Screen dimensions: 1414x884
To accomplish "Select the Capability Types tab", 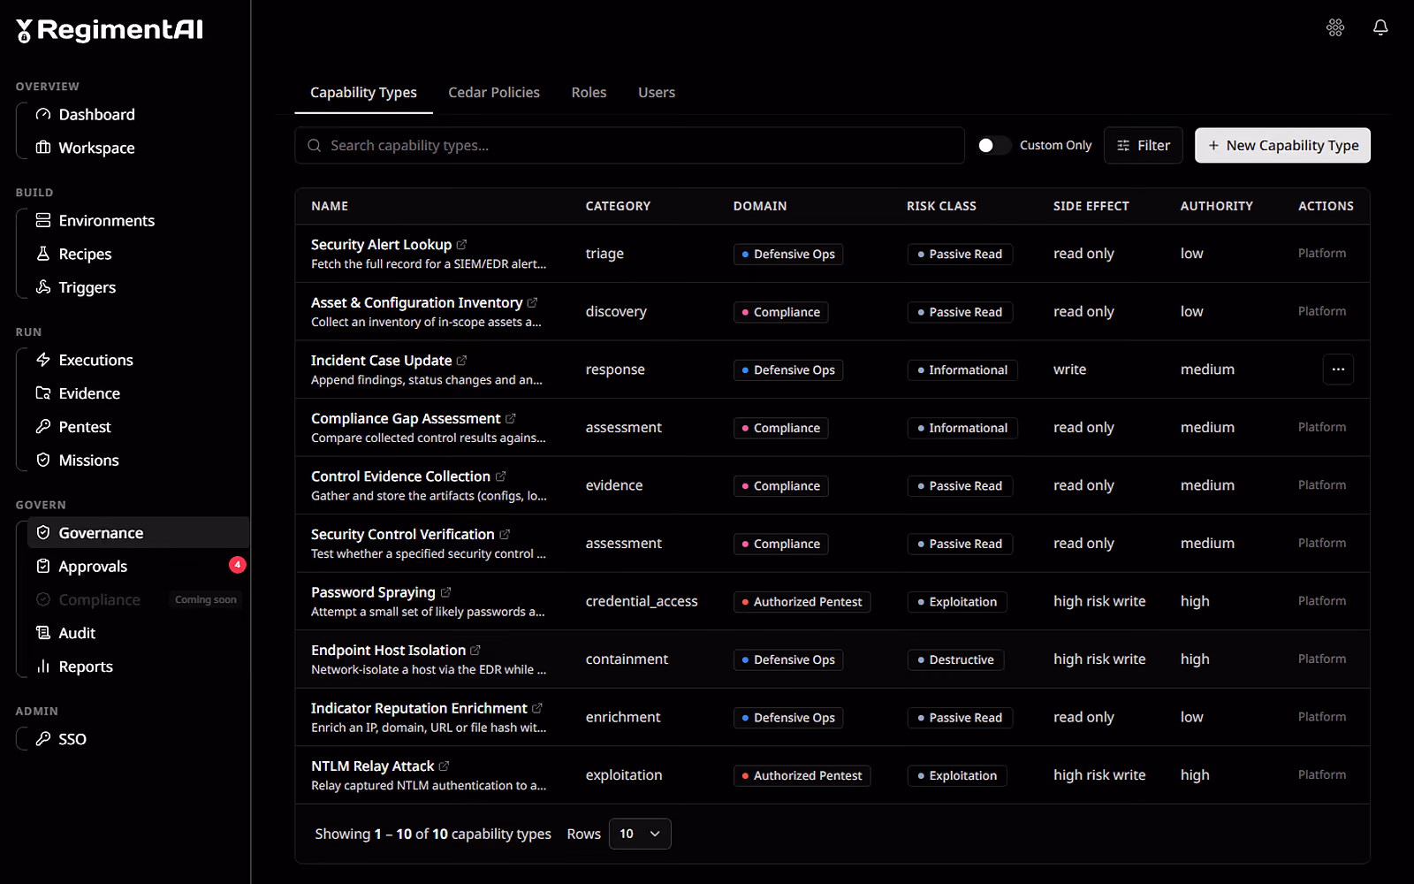I will point(363,92).
